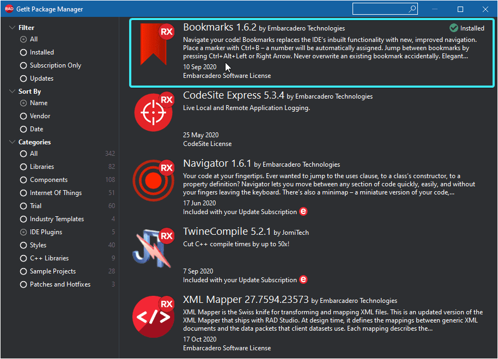Select the Patches and Hotfixes category
The height and width of the screenshot is (359, 498).
coord(55,284)
